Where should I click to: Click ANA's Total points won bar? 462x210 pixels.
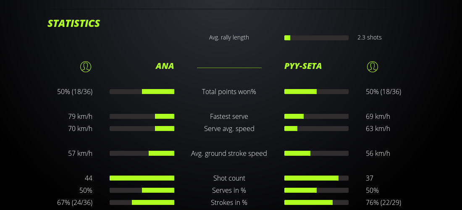(x=142, y=92)
